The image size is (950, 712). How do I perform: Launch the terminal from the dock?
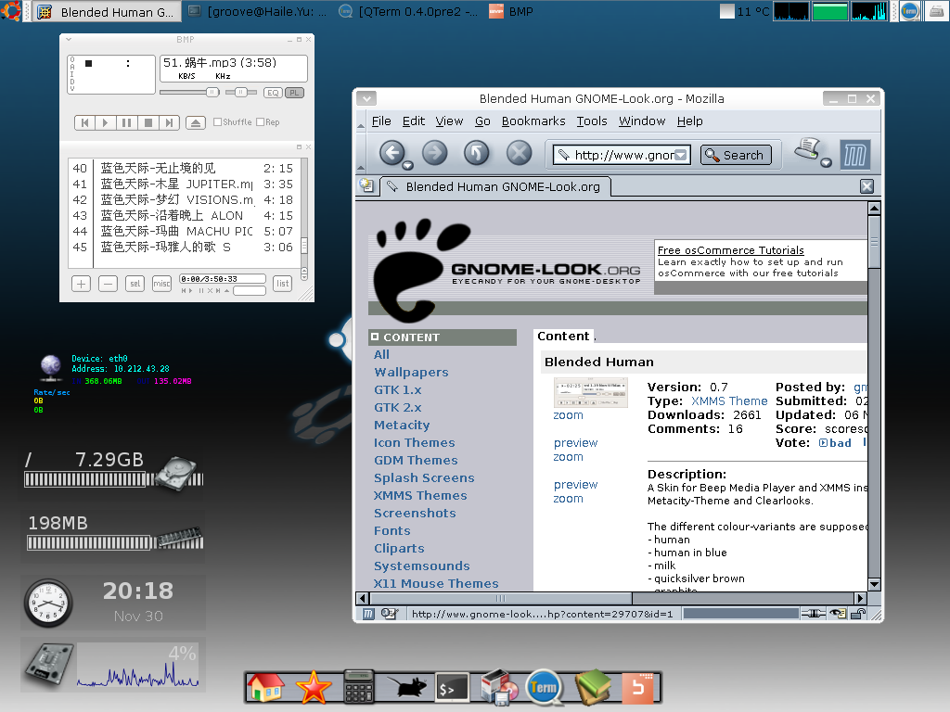(452, 689)
